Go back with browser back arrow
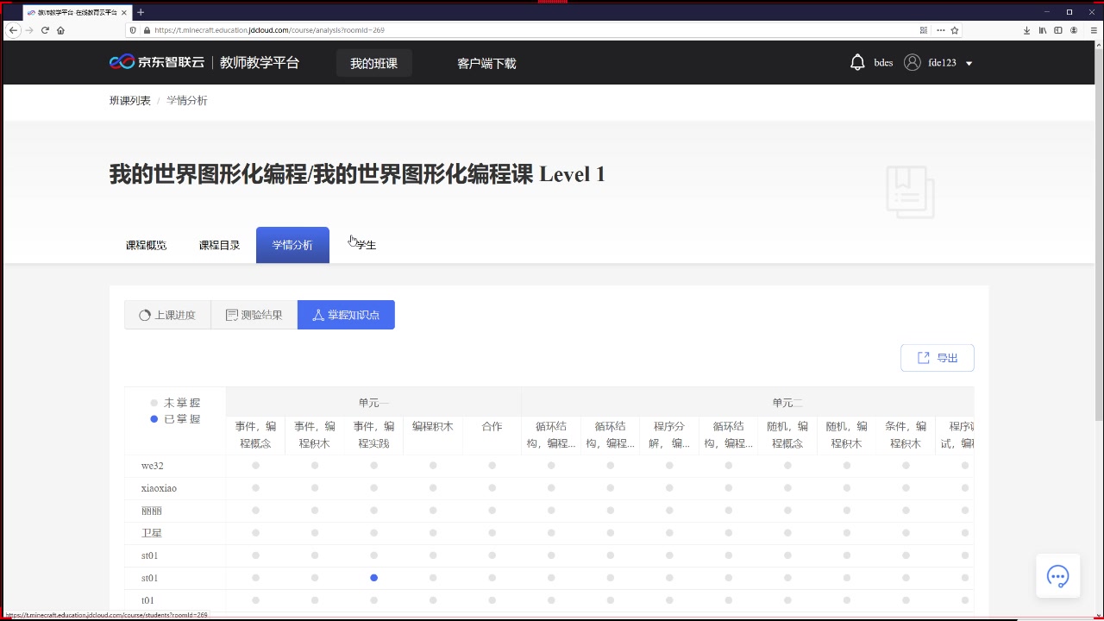The image size is (1104, 621). point(13,30)
